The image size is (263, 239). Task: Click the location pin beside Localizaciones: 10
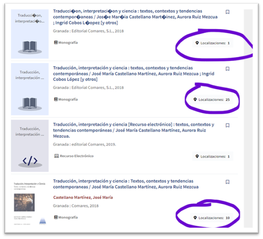coord(195,218)
